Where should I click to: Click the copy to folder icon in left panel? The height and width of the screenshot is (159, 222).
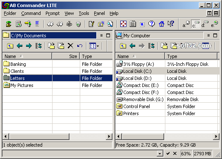tap(51, 46)
